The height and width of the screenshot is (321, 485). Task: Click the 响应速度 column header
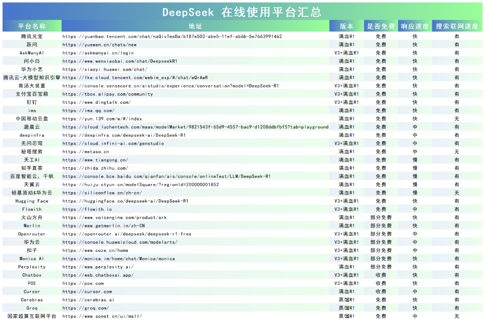click(x=415, y=26)
